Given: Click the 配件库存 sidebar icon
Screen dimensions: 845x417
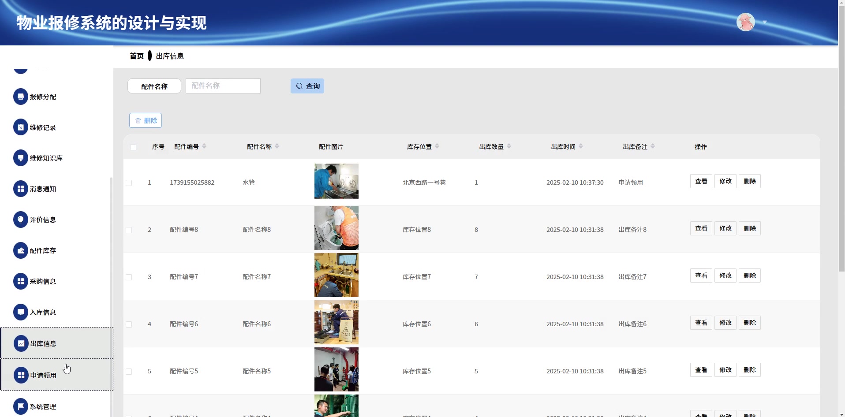Looking at the screenshot, I should pyautogui.click(x=20, y=250).
